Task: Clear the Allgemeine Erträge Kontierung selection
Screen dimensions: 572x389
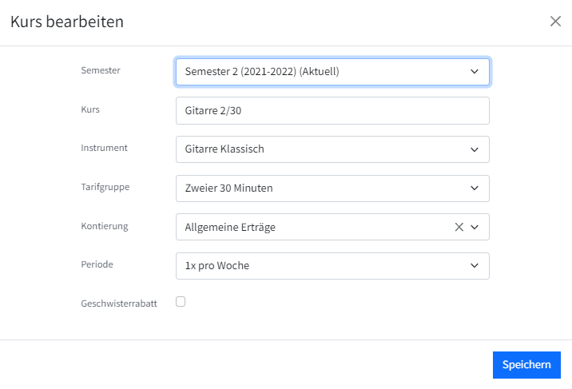Action: (x=459, y=227)
